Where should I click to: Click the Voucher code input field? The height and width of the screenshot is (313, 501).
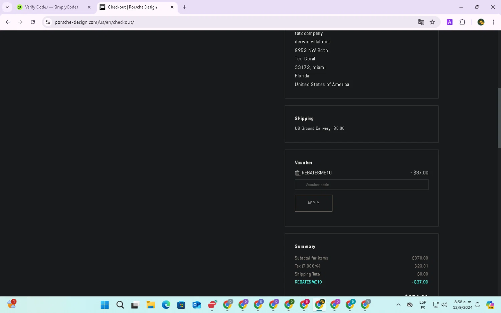tap(361, 185)
